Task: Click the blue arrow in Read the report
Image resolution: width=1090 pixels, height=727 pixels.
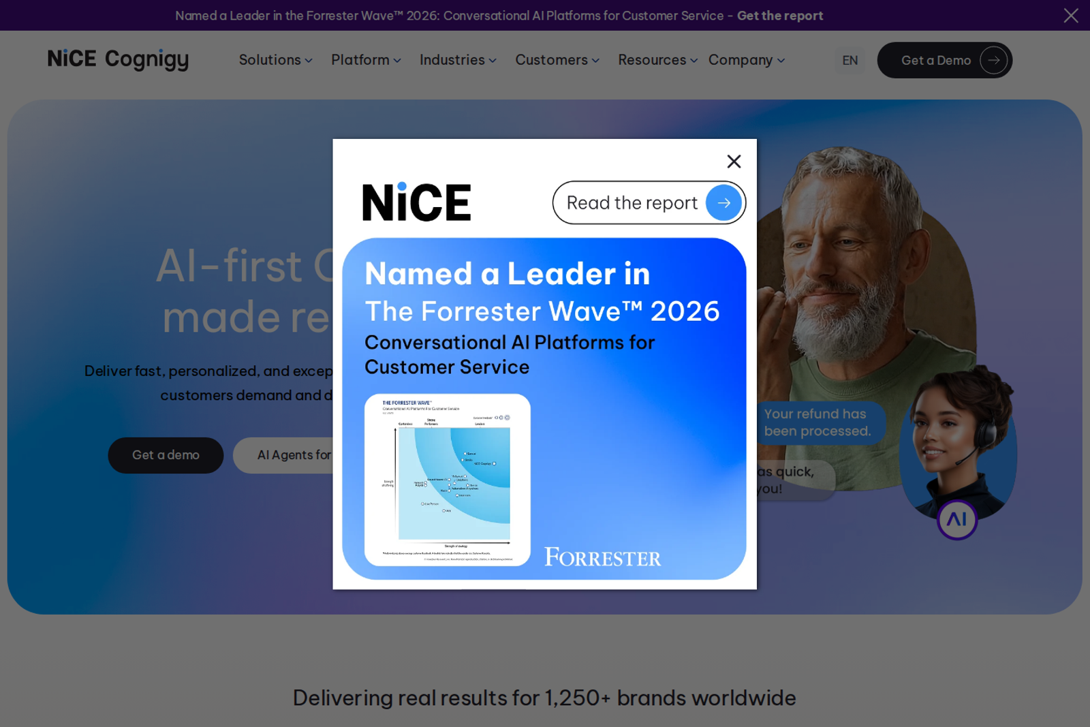Action: tap(723, 203)
